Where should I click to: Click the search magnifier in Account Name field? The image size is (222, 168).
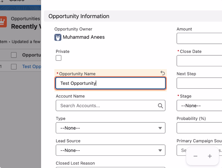pyautogui.click(x=160, y=106)
